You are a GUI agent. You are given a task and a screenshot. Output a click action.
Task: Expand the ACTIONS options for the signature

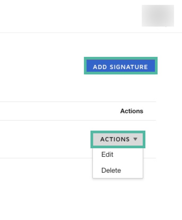[x=118, y=139]
